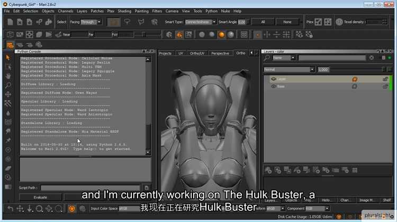Image resolution: width=397 pixels, height=222 pixels.
Task: Click the Script Path input field
Action: 90,188
